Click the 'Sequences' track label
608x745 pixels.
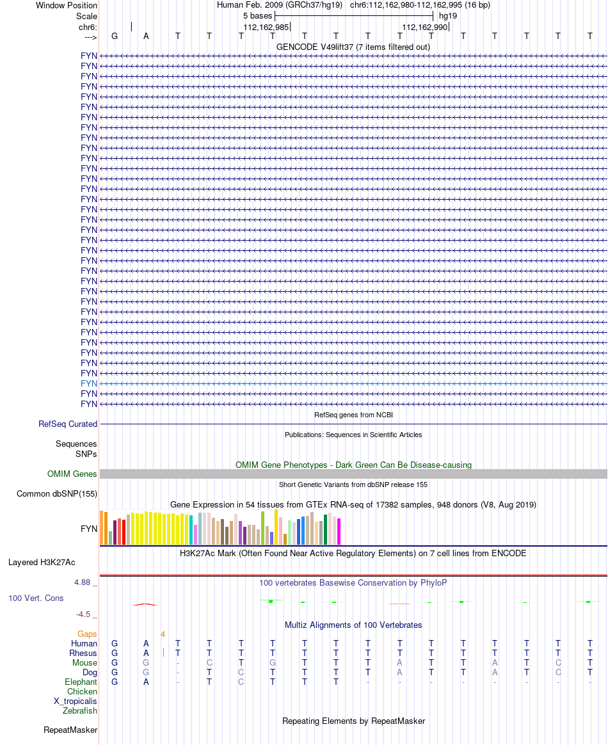[76, 444]
